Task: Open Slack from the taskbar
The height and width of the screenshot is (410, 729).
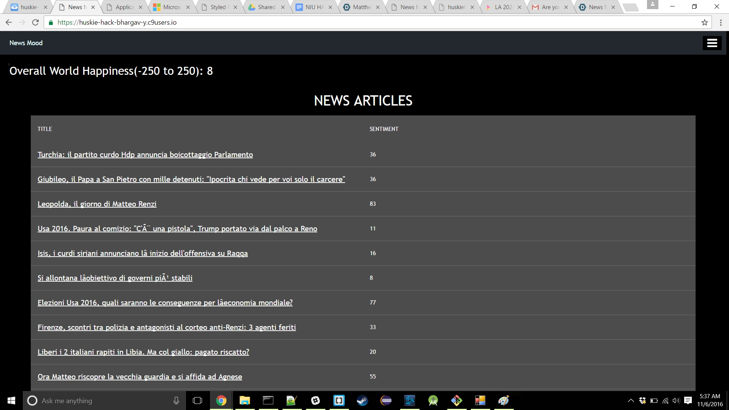Action: (x=315, y=401)
